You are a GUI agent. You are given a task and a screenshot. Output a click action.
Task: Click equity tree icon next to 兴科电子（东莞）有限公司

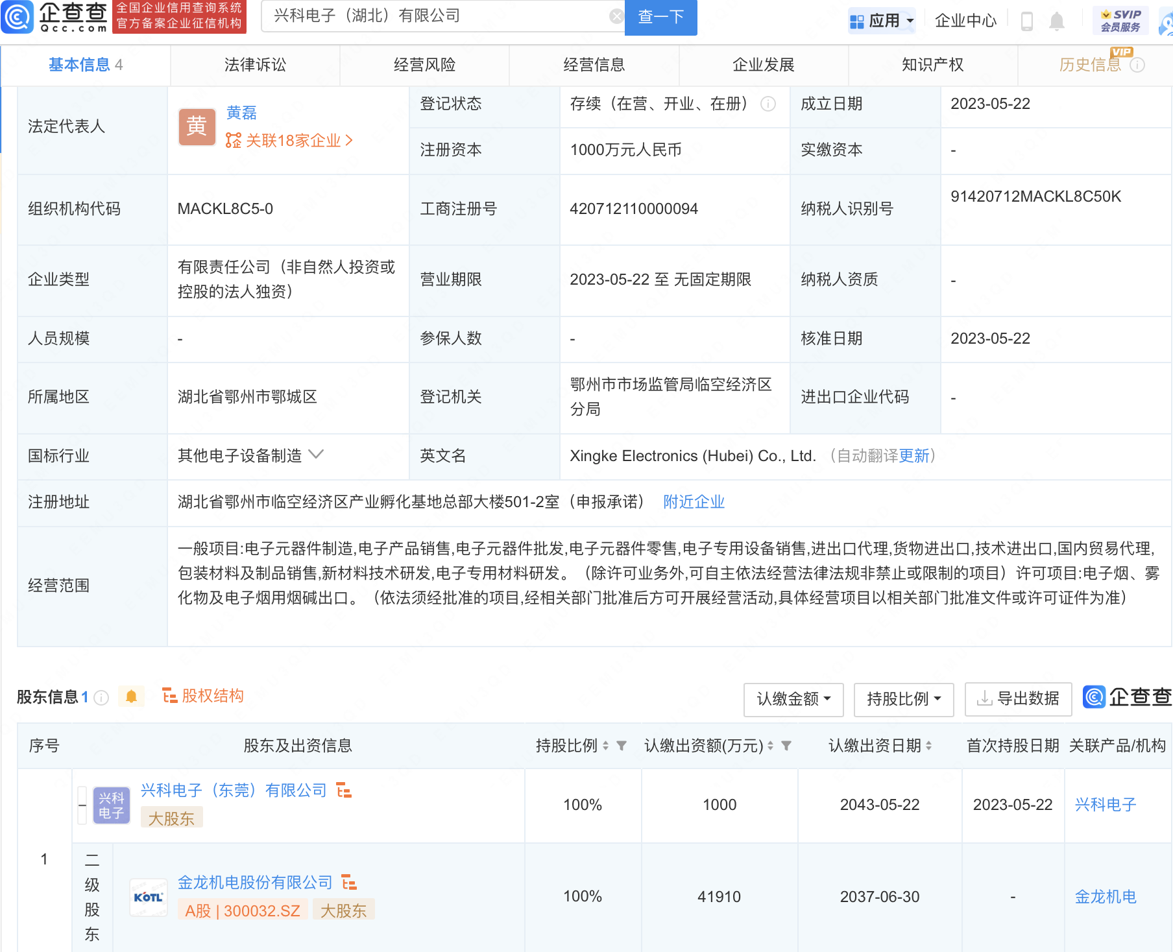click(344, 790)
